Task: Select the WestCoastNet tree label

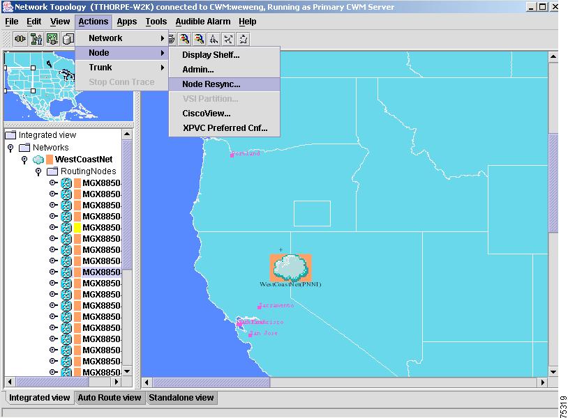Action: 84,160
